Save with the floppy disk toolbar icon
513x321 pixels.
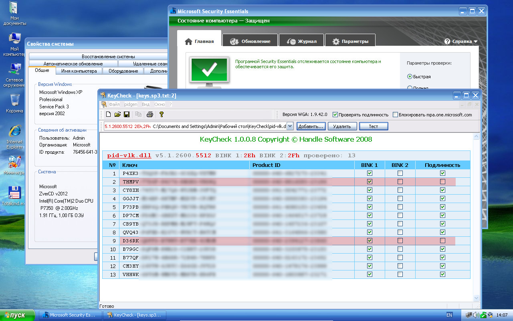[127, 115]
